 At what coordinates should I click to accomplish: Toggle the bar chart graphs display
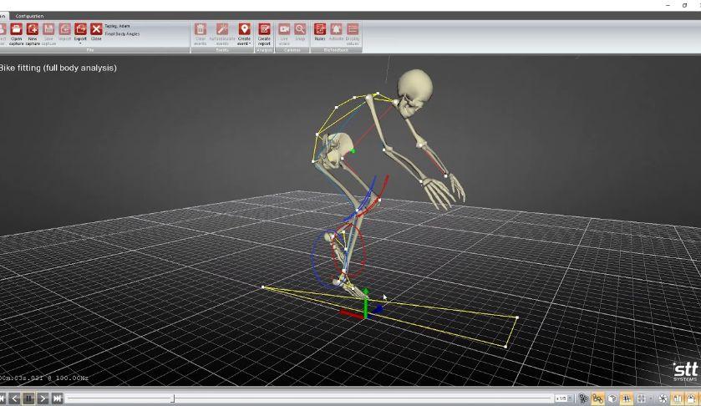(678, 398)
